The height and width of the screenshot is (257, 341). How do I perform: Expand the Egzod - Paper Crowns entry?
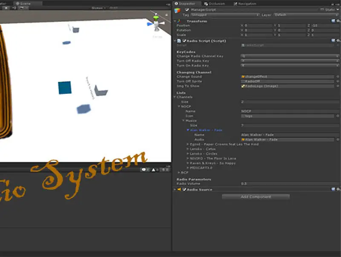point(188,144)
